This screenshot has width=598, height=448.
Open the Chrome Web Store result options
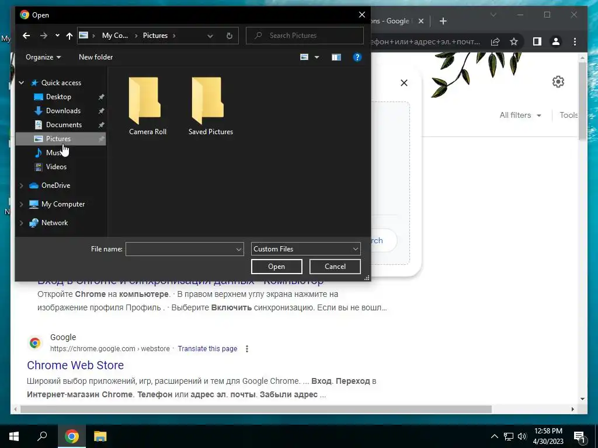pos(247,349)
